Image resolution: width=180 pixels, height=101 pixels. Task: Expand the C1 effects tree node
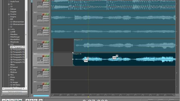(x=9, y=4)
